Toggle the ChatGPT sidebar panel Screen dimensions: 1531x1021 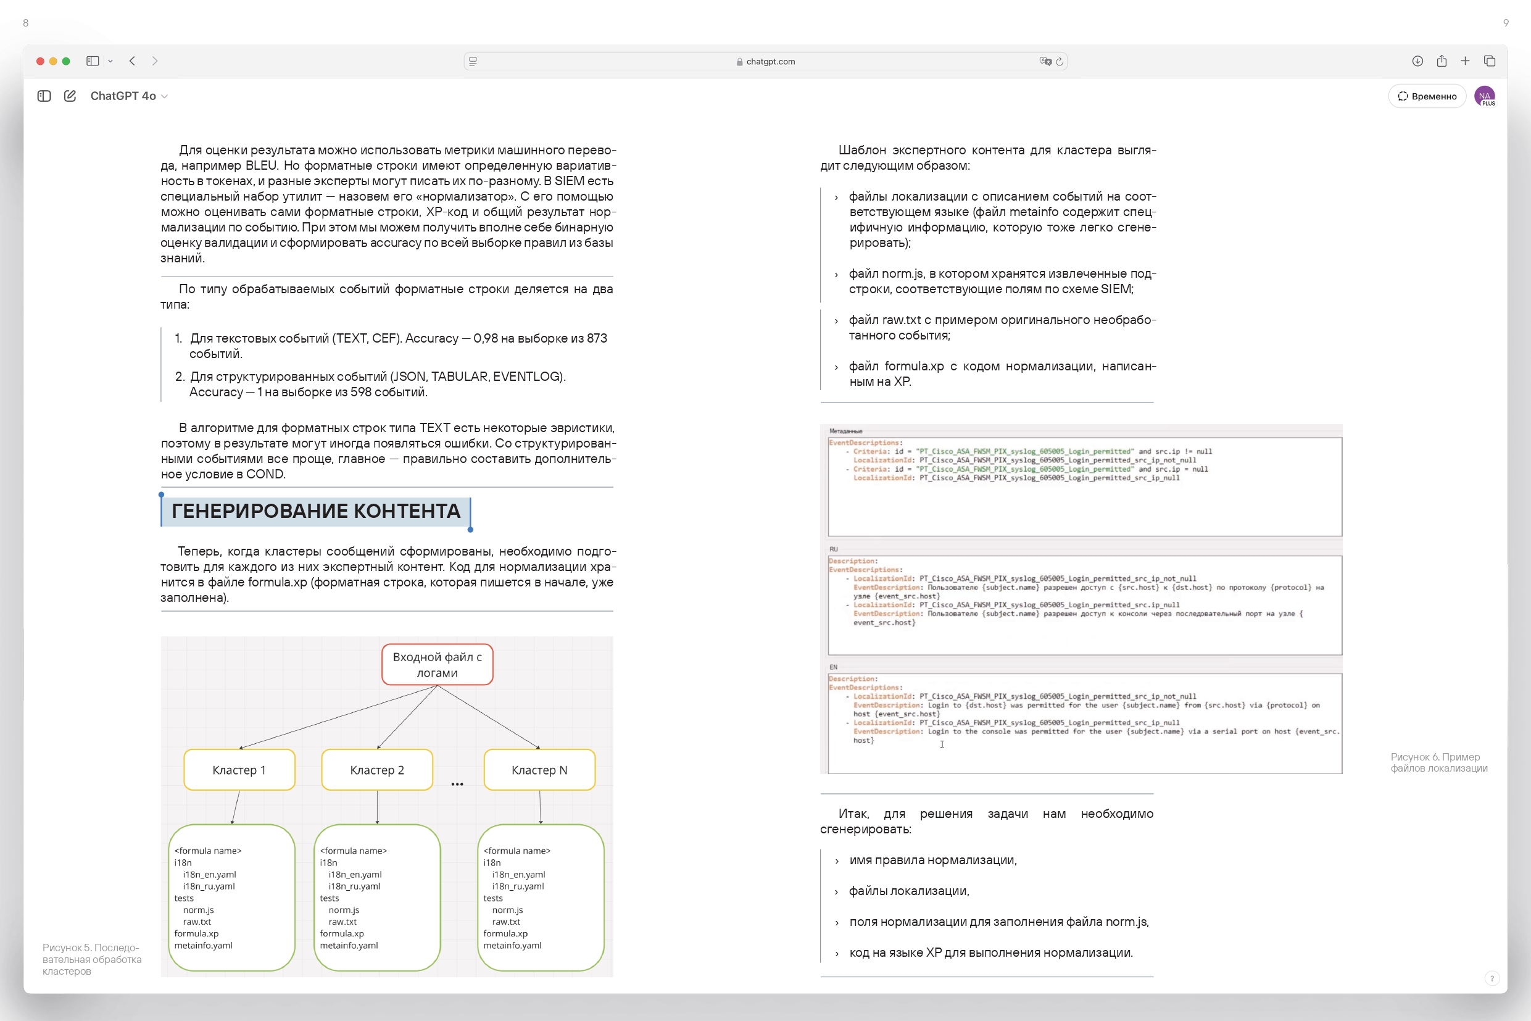[x=44, y=96]
